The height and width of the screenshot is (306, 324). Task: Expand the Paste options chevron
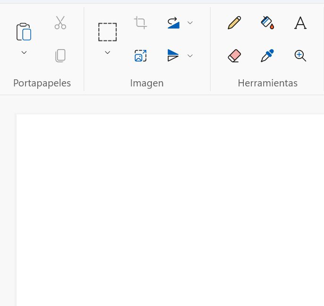click(x=24, y=52)
